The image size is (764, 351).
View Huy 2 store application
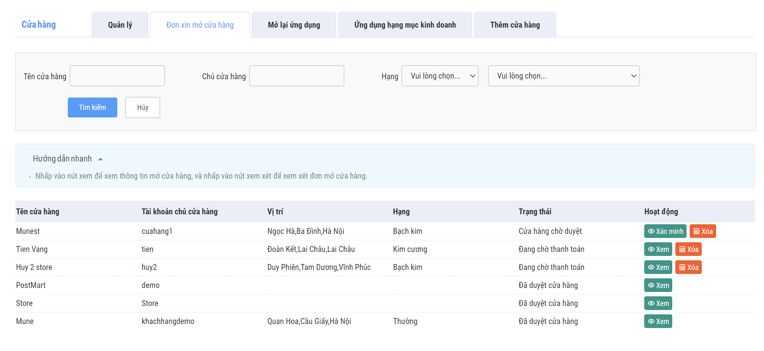658,267
